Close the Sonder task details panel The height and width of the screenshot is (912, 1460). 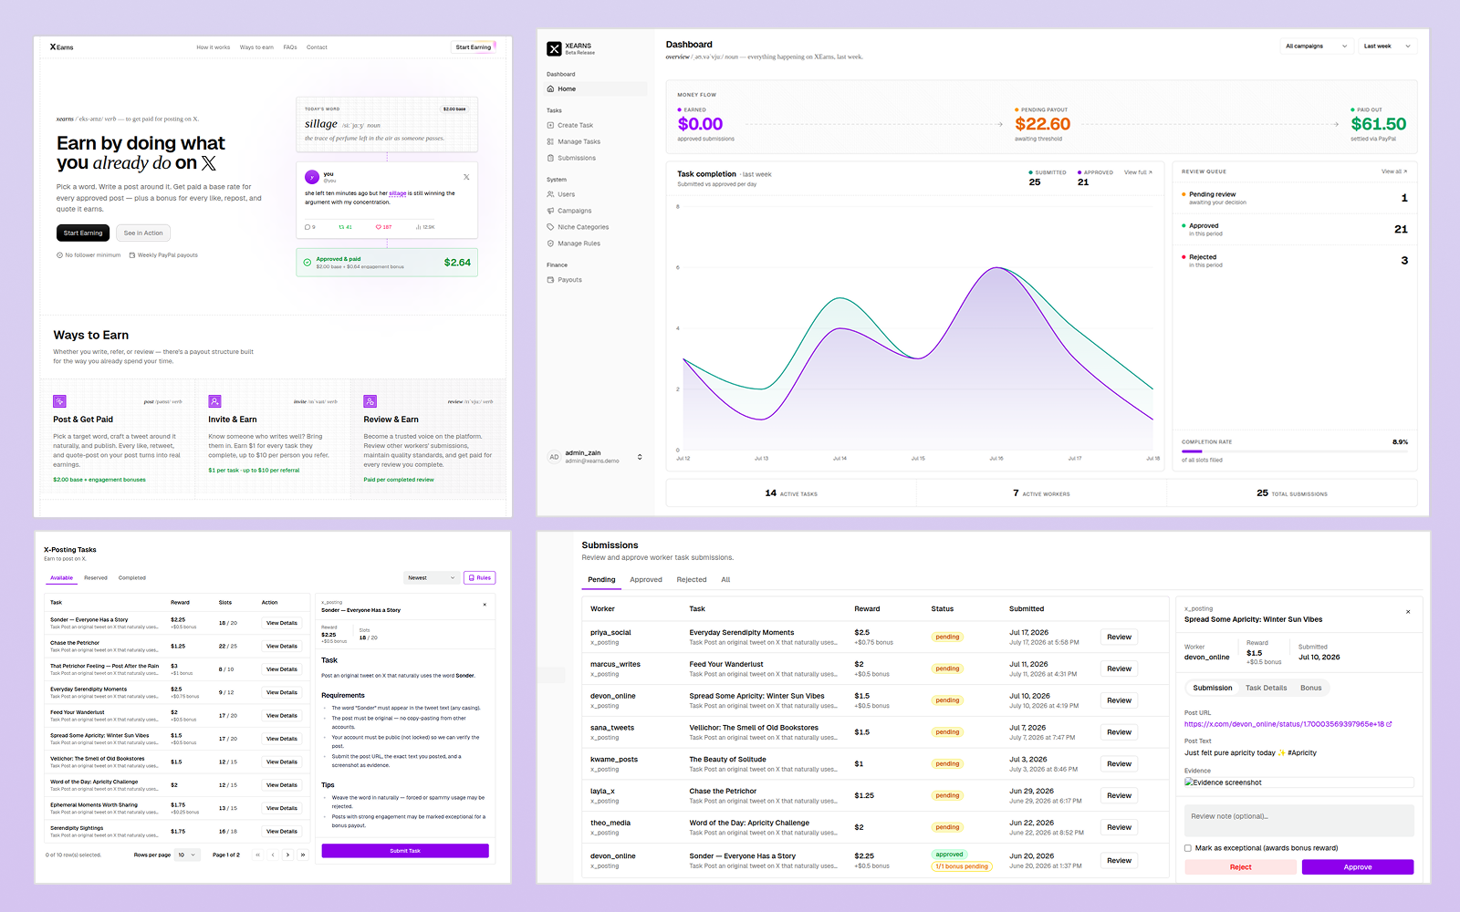[x=485, y=605]
